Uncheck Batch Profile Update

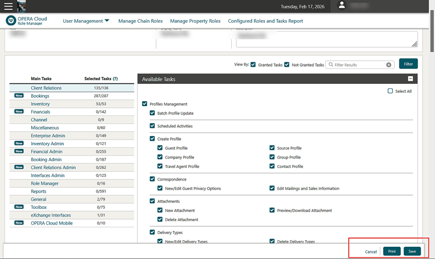coord(152,113)
